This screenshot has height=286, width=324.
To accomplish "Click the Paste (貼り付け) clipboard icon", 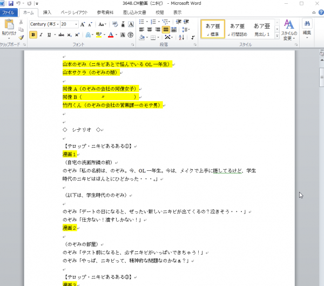I will 9,26.
